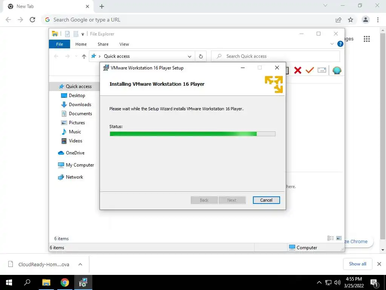Open the Chrome three-dot menu

(378, 20)
